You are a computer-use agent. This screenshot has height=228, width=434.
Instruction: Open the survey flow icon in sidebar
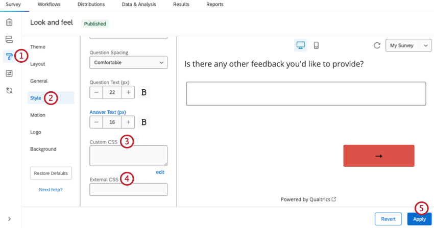click(9, 39)
